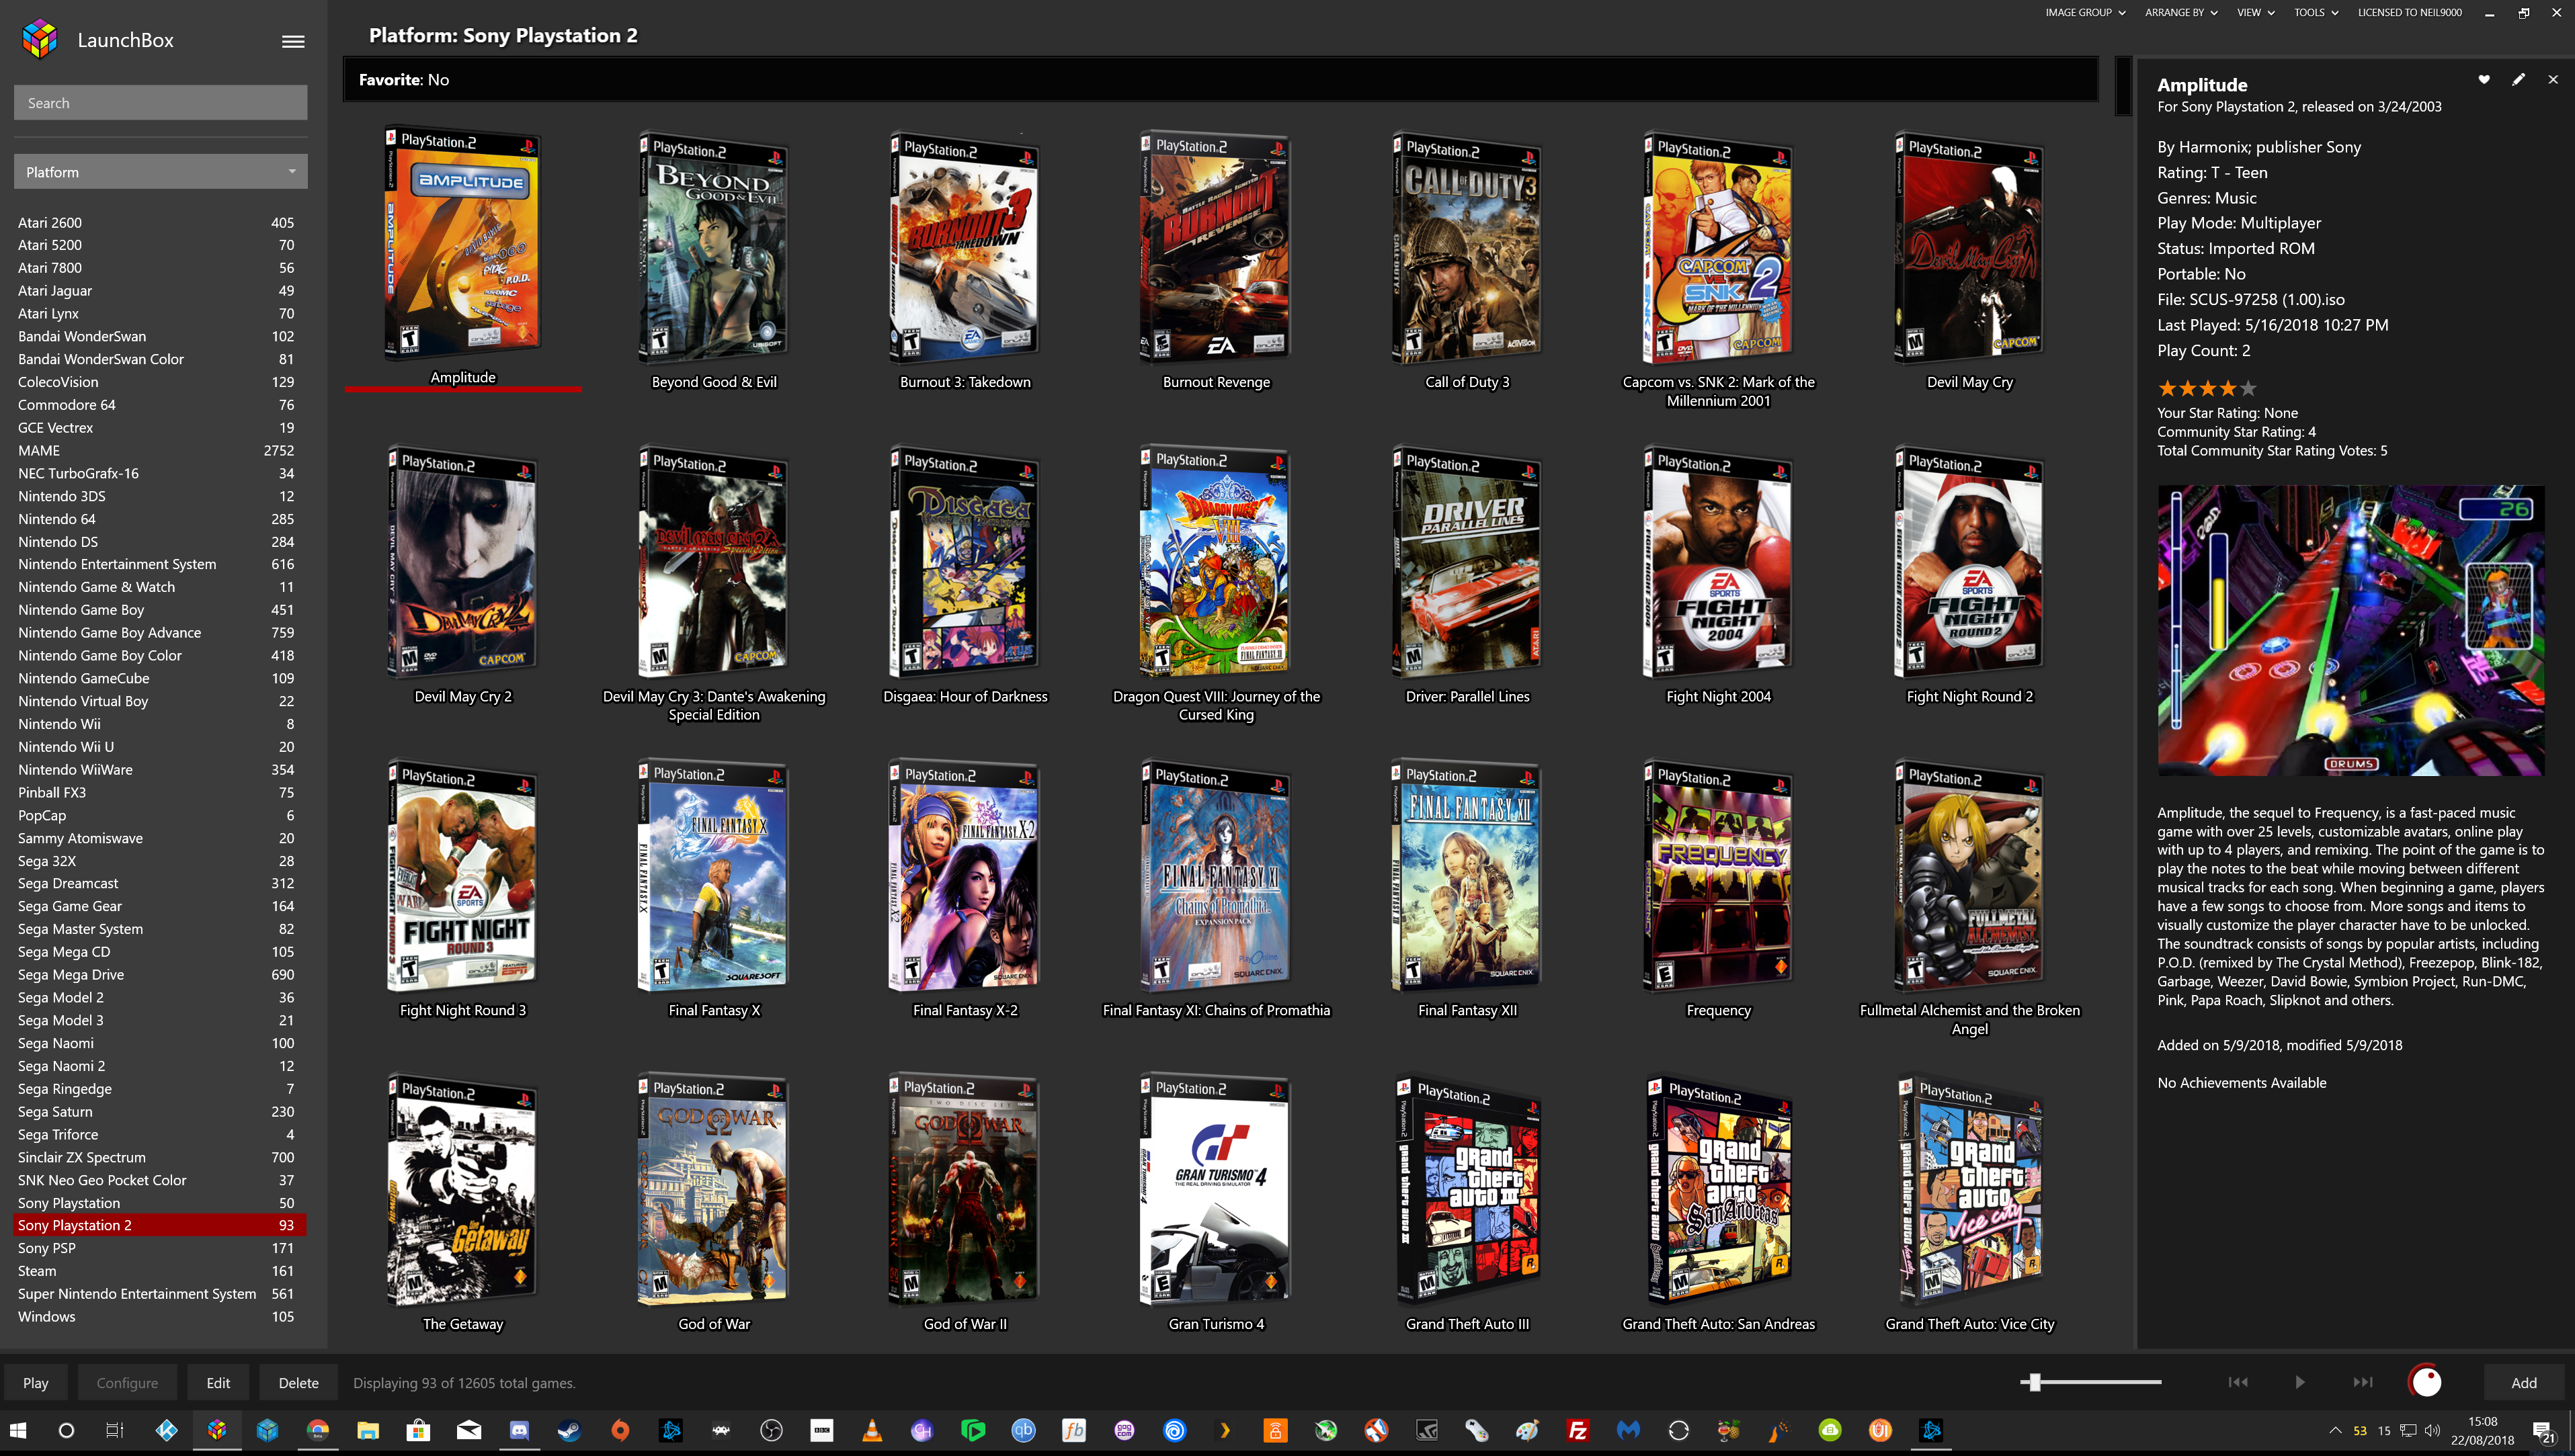Select the Beyond Good & Evil cover
This screenshot has height=1456, width=2575.
[x=713, y=247]
